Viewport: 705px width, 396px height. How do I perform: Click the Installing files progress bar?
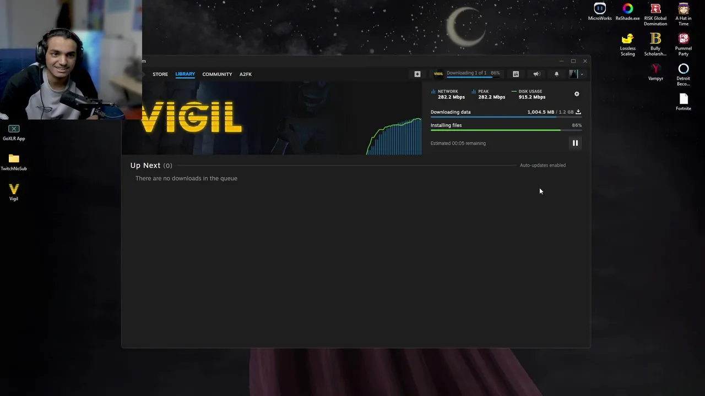[506, 130]
